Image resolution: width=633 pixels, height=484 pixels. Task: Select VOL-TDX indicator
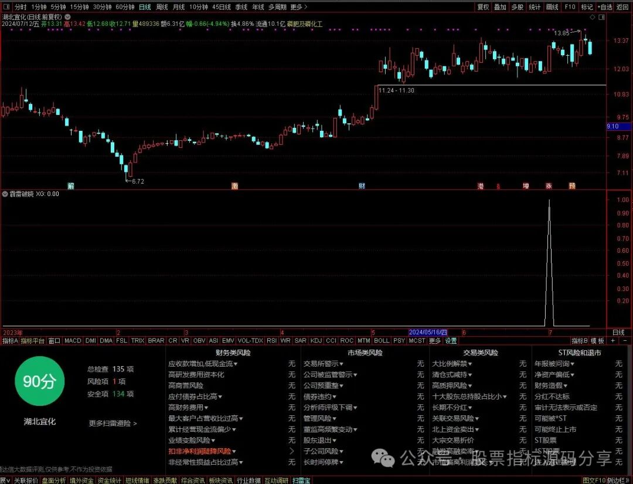(250, 341)
